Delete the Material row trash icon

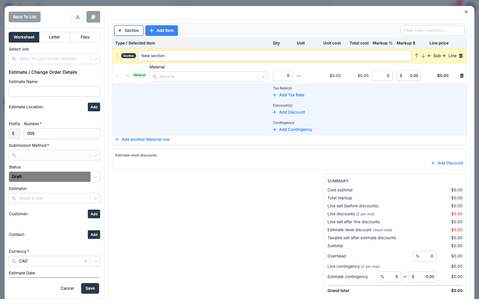click(x=462, y=76)
